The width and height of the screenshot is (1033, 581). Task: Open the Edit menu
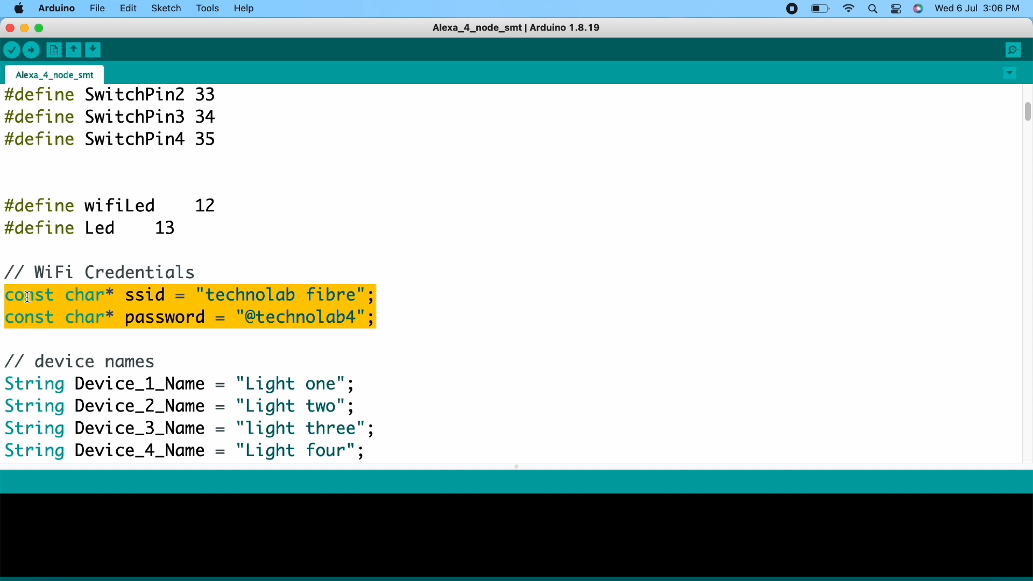point(129,9)
